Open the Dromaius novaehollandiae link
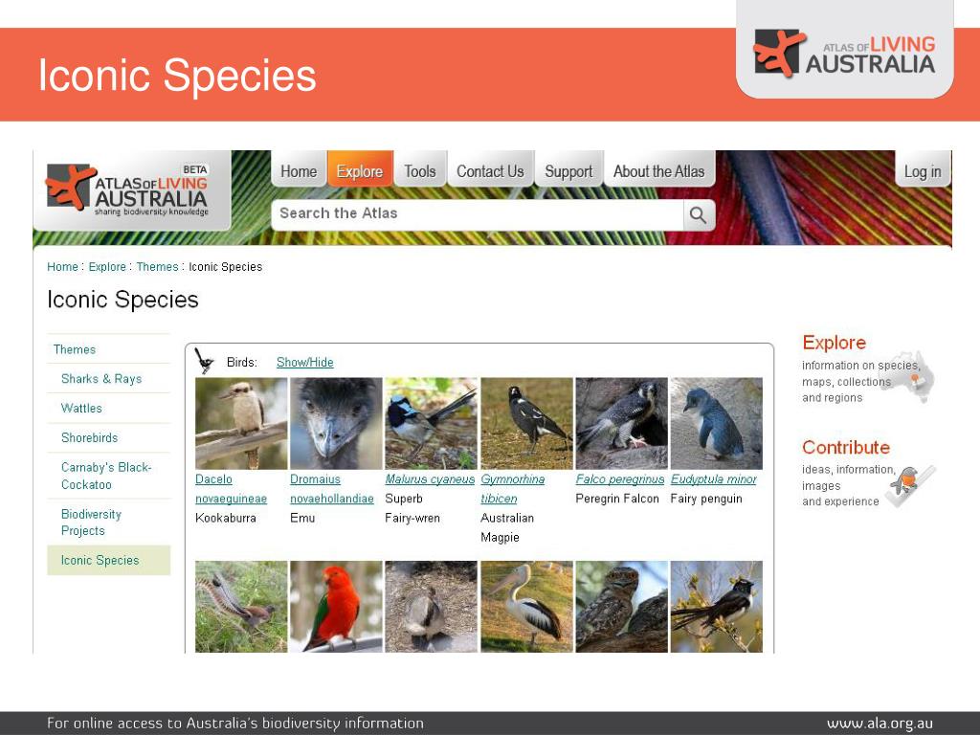980x735 pixels. [332, 489]
